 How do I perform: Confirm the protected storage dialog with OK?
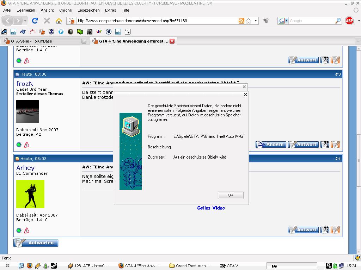(231, 195)
